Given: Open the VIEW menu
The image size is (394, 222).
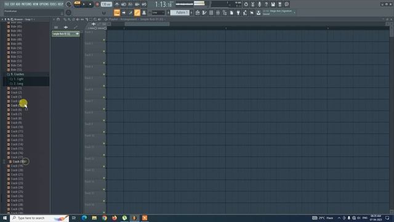Looking at the screenshot, I should click(35, 4).
